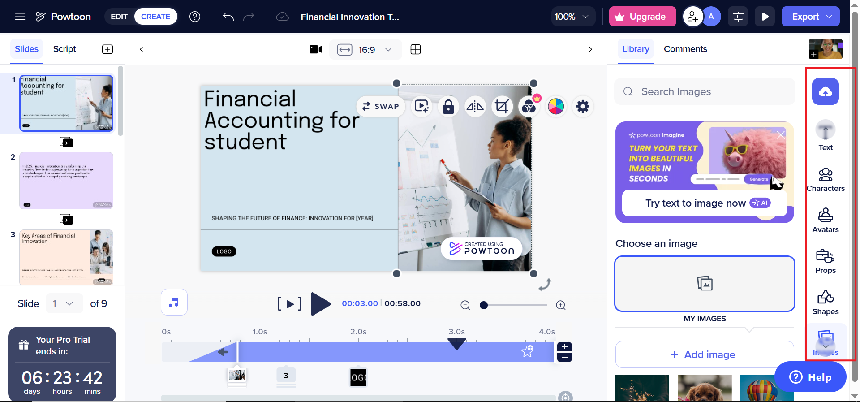Image resolution: width=860 pixels, height=402 pixels.
Task: Open the Shapes library category
Action: 826,303
